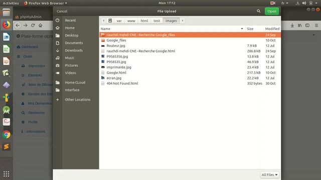Click Dashboard link in web page
This screenshot has height=180, width=321.
pos(30,46)
